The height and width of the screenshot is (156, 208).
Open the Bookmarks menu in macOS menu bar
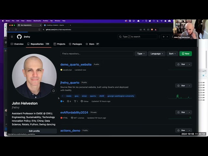pos(37,21)
